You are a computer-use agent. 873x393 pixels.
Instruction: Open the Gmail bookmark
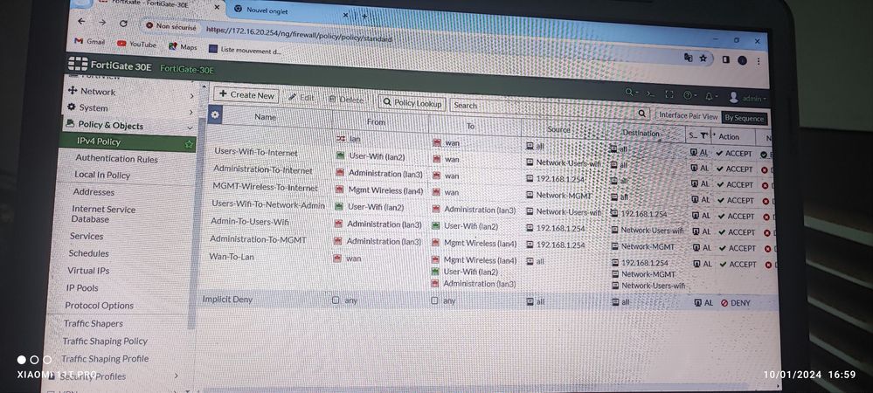89,41
